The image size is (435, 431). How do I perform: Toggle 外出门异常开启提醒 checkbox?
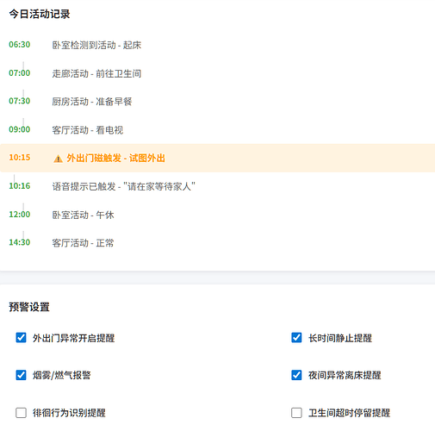point(21,338)
